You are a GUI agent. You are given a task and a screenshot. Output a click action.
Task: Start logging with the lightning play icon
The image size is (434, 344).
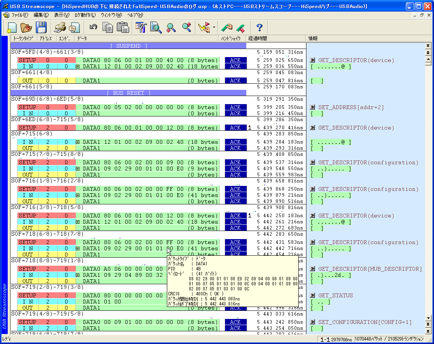tap(205, 27)
